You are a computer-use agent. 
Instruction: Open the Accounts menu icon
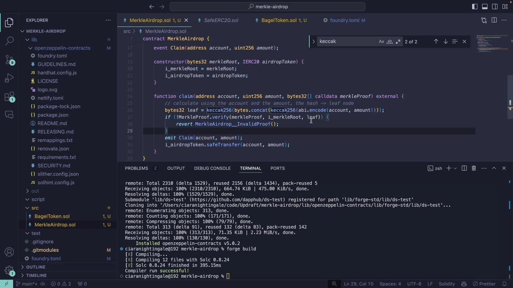pyautogui.click(x=9, y=252)
